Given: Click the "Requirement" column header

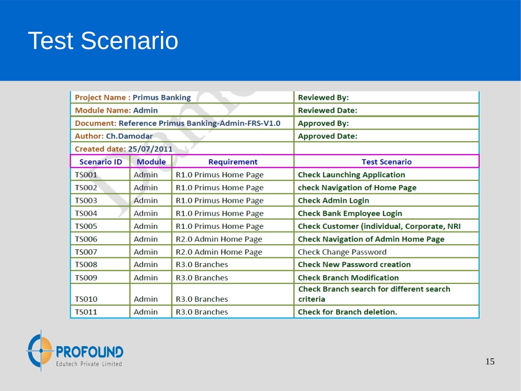Looking at the screenshot, I should [x=233, y=162].
